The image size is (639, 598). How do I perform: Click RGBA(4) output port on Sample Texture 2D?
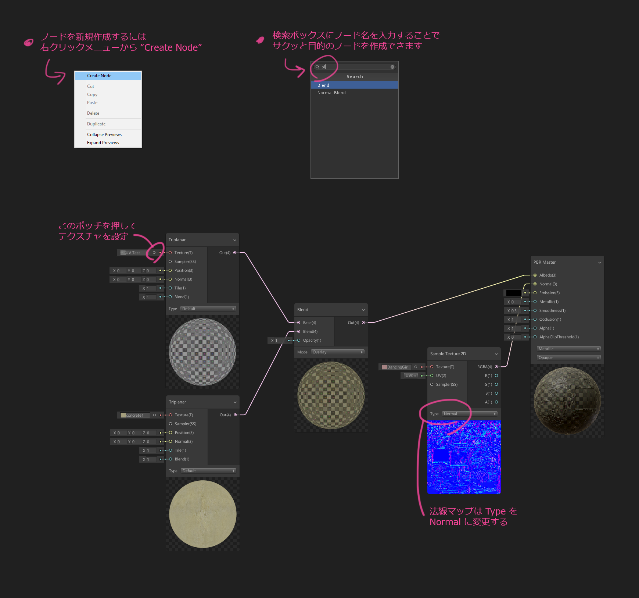[x=496, y=367]
